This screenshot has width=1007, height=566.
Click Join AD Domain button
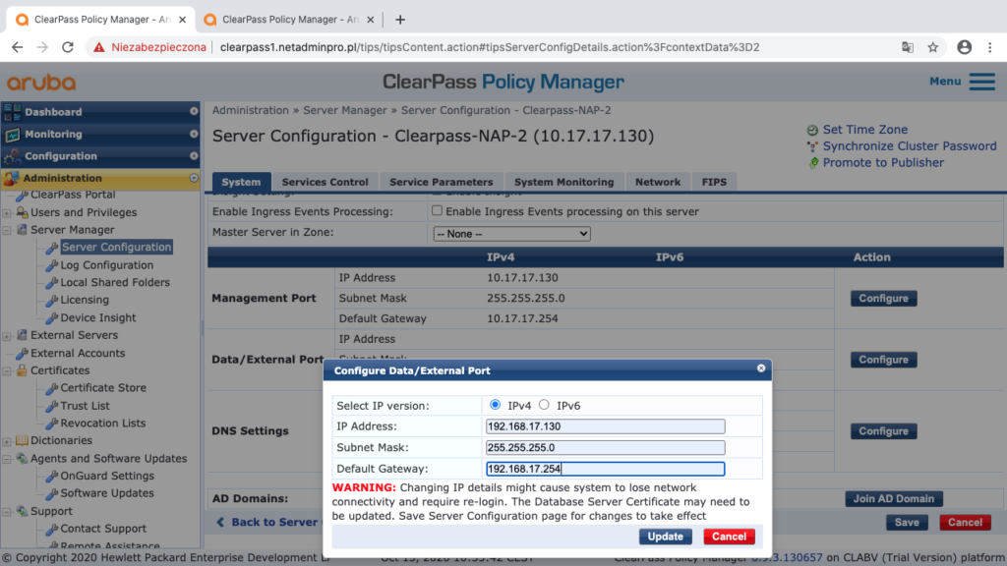click(x=893, y=498)
